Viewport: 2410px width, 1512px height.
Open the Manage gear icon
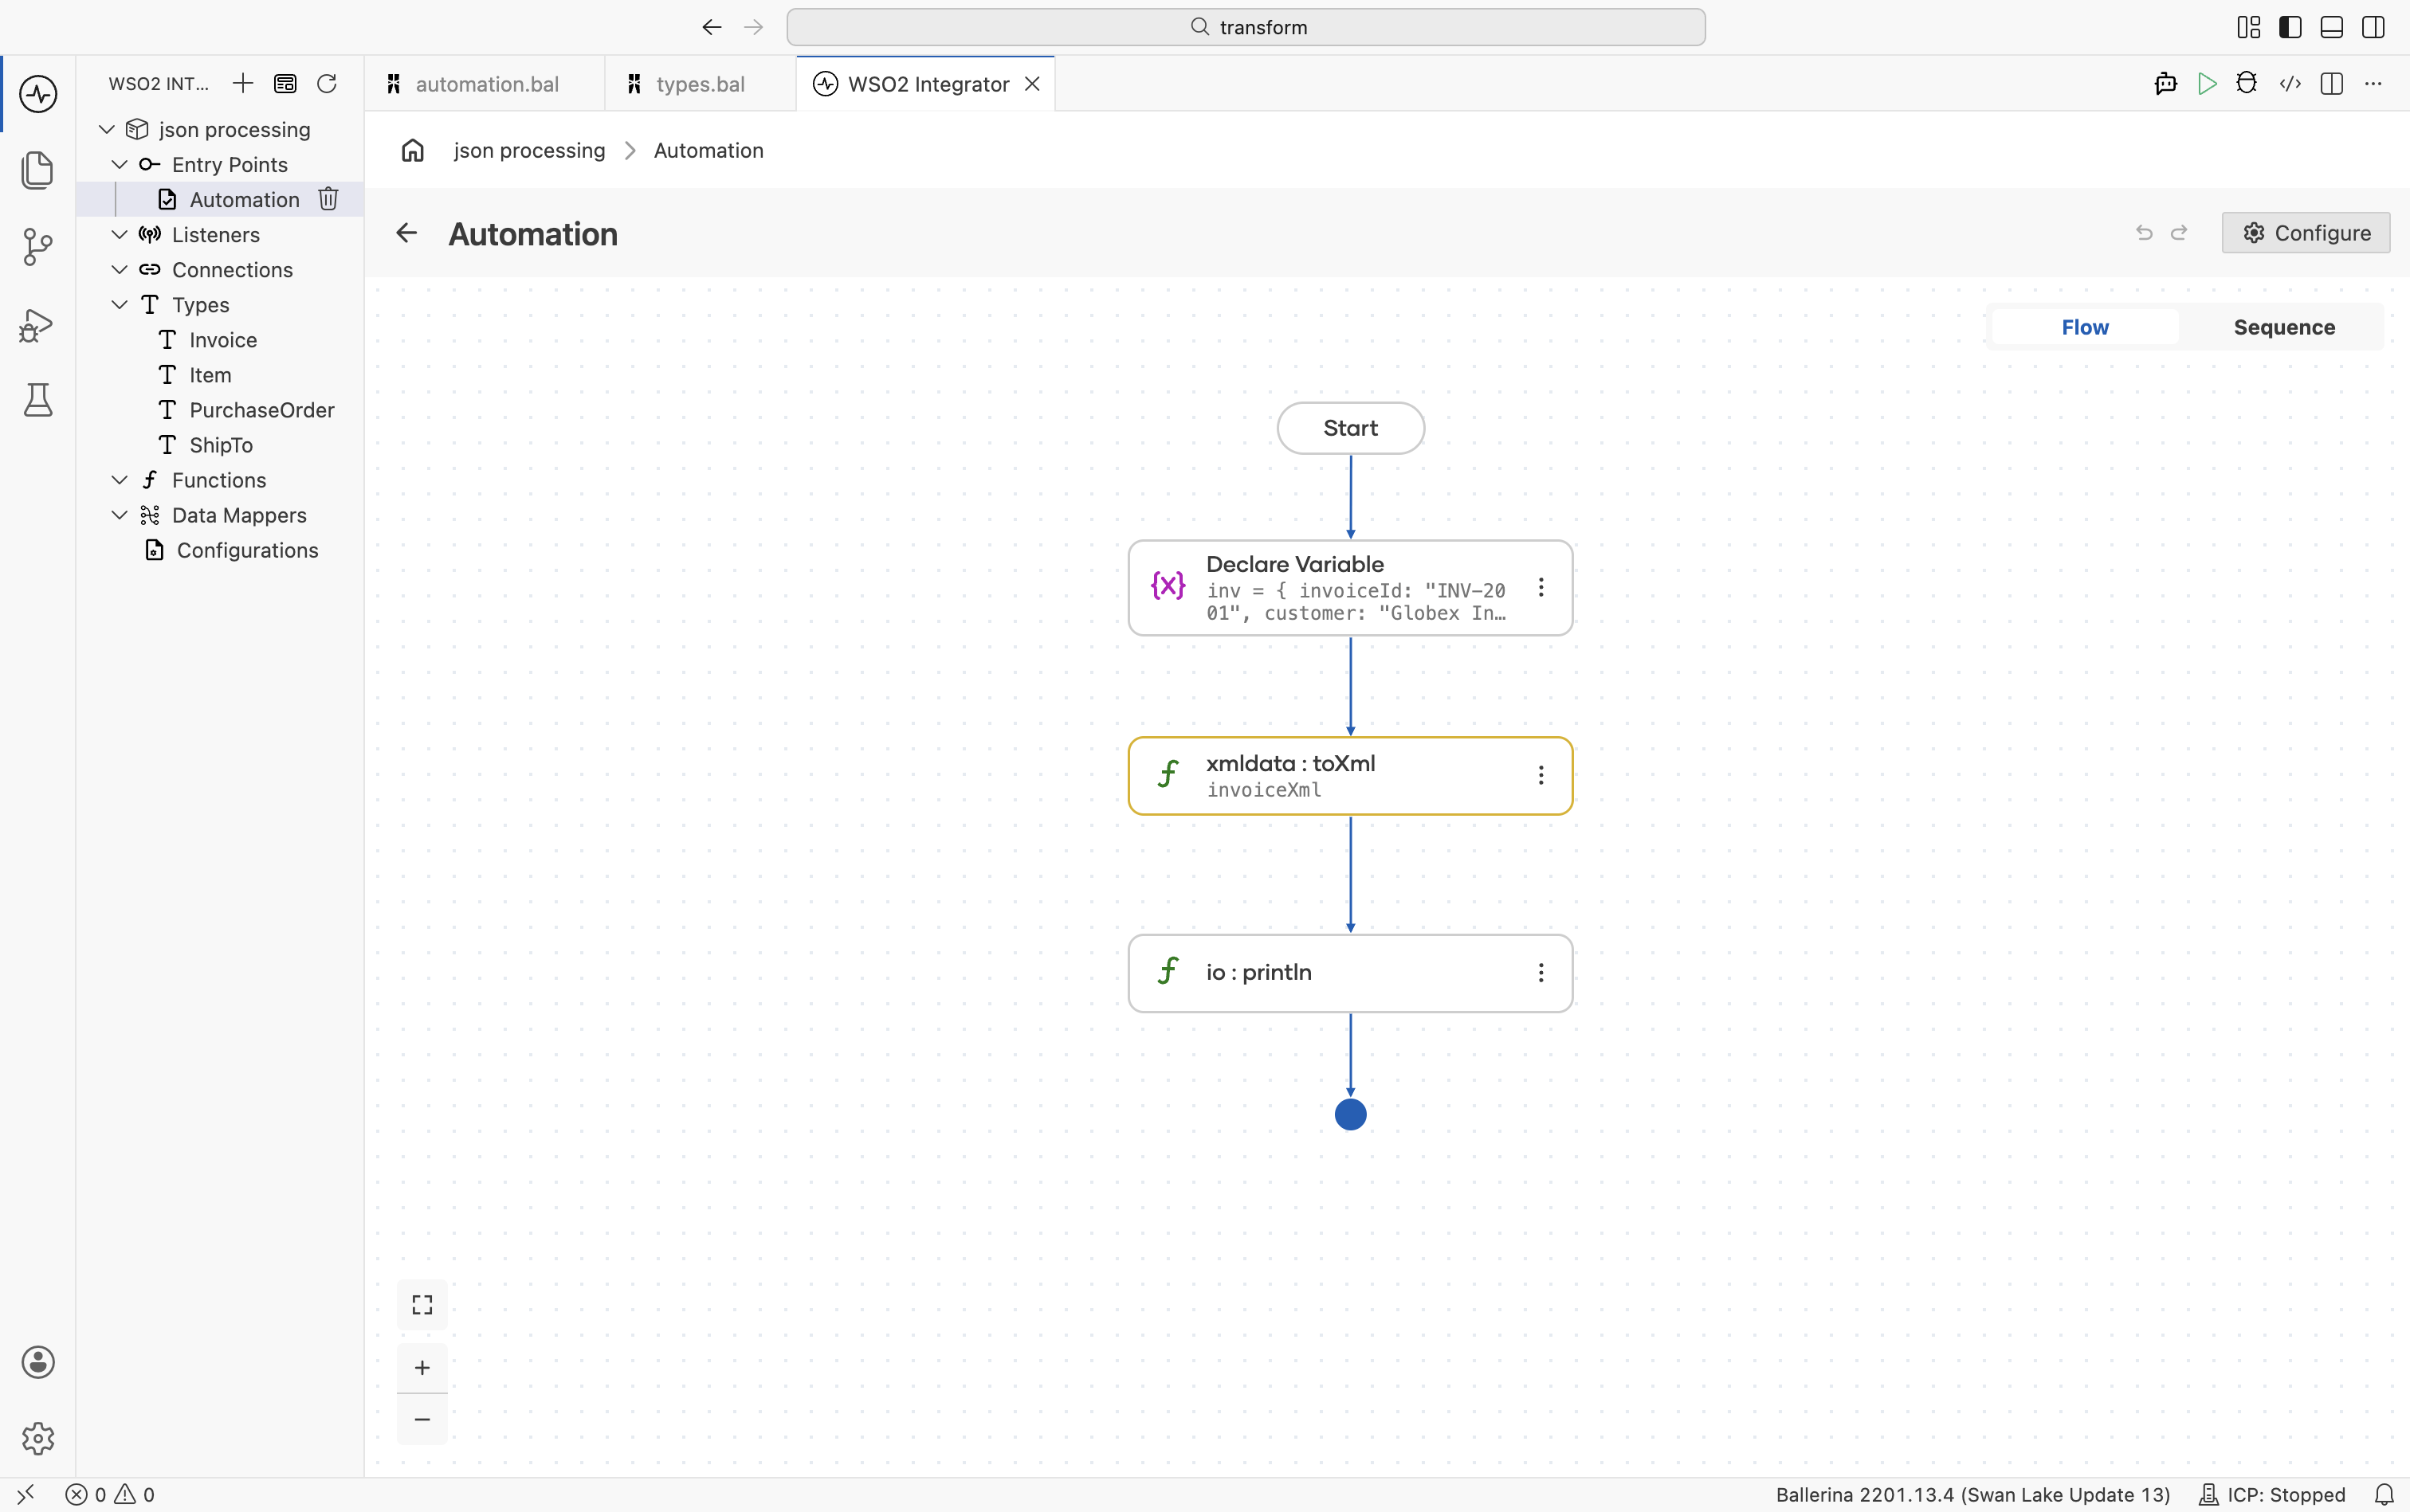pos(38,1438)
